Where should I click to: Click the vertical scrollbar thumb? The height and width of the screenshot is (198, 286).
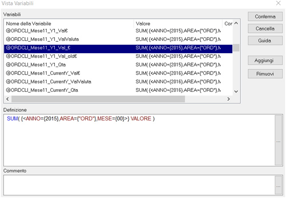coord(236,48)
